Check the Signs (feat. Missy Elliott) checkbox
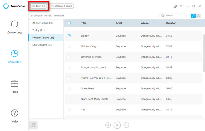Screen dimensions: 205x131 pyautogui.click(x=69, y=99)
